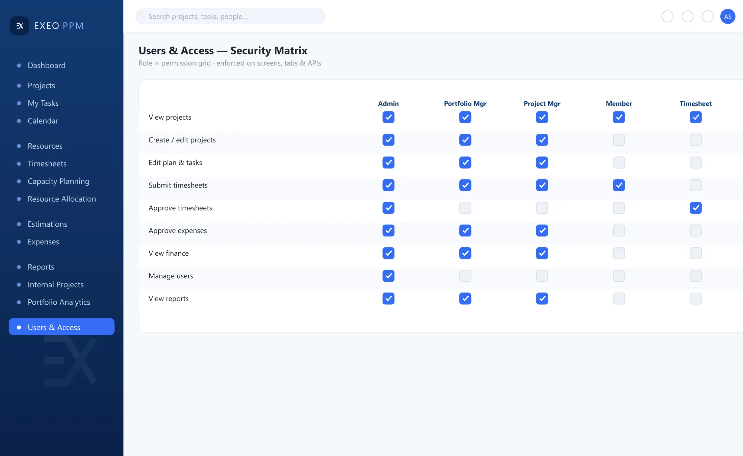Screen dimensions: 743x456
Task: Open Resource Allocation
Action: point(61,199)
